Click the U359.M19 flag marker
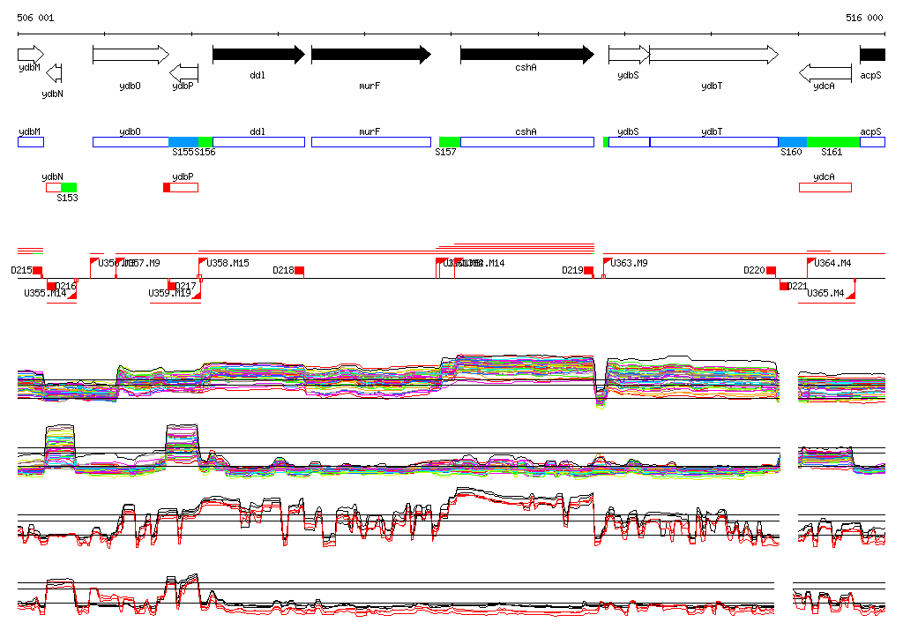 point(197,294)
